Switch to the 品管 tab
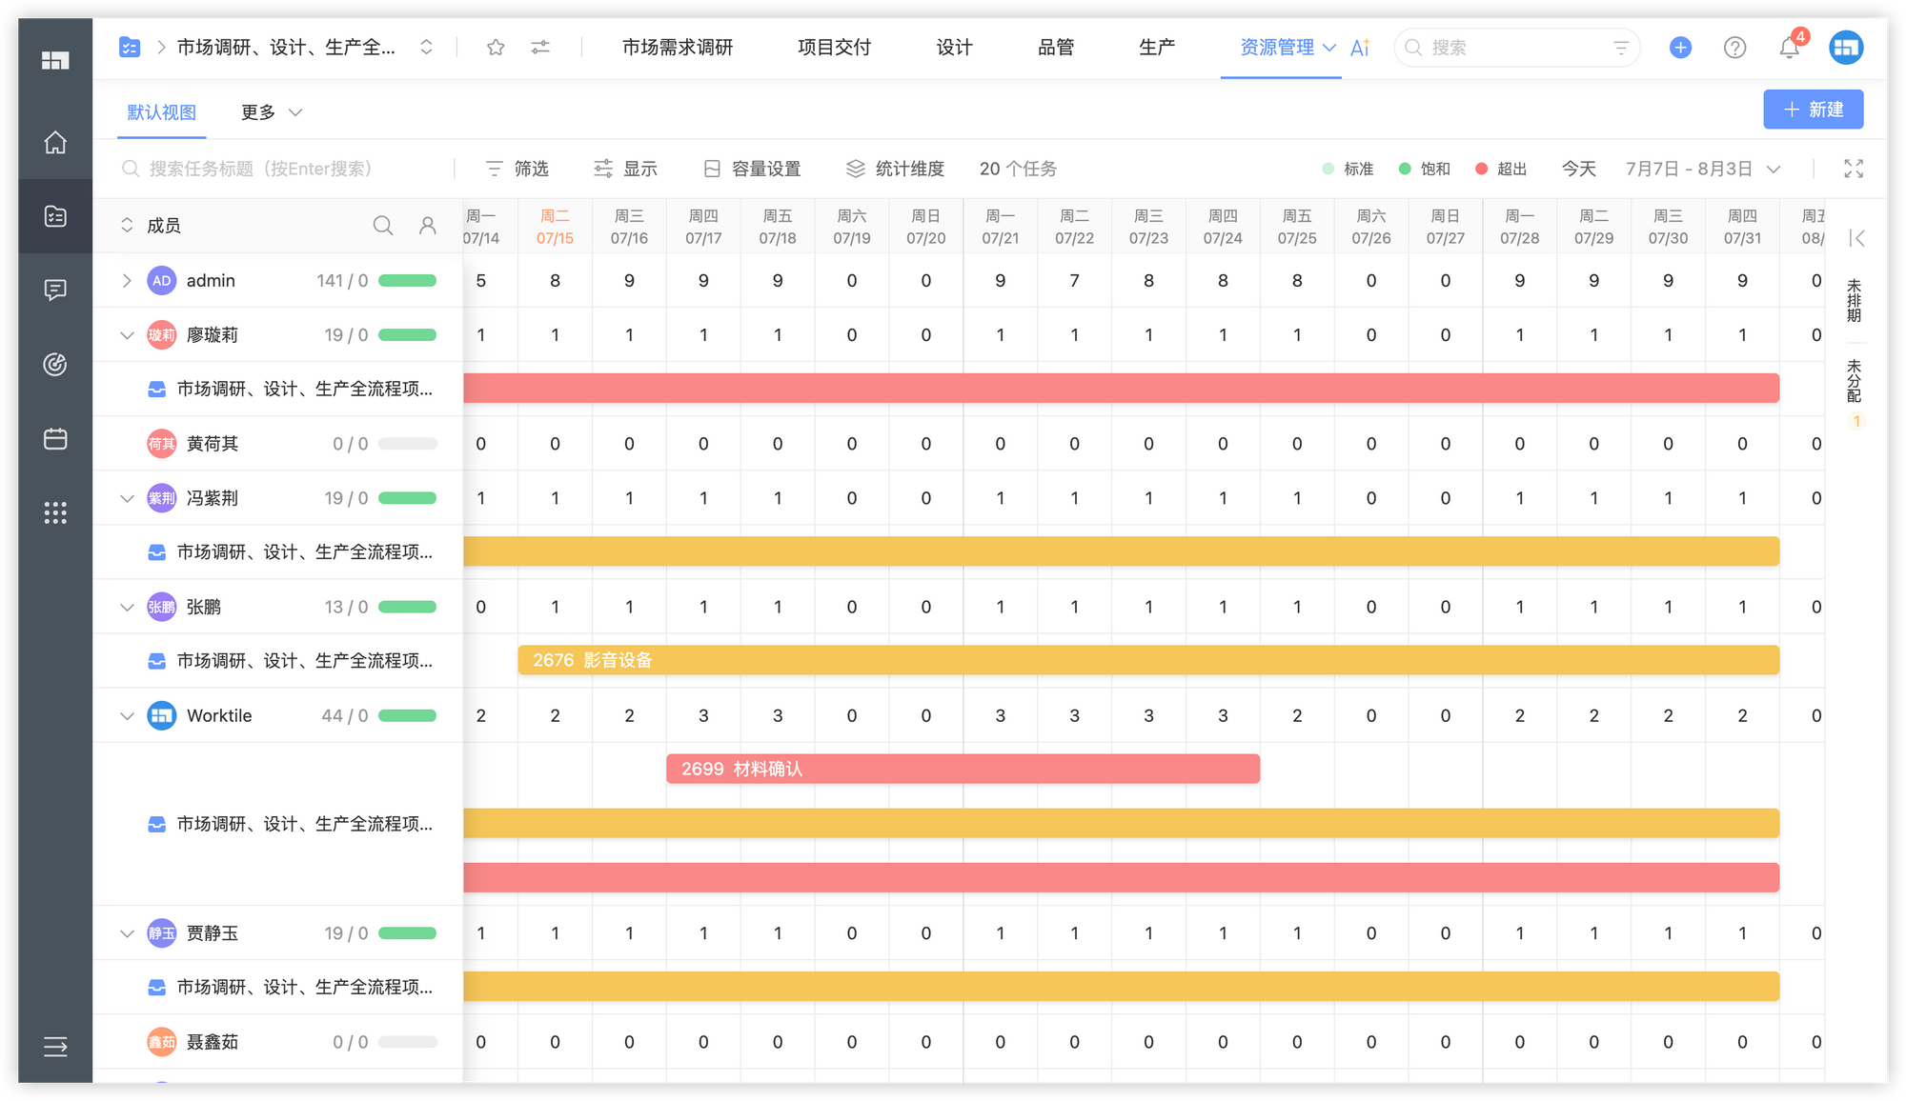The height and width of the screenshot is (1101, 1906). coord(1055,48)
